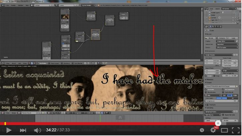242x136 pixels.
Task: Browse output folder icon next to path
Action: coord(237,86)
